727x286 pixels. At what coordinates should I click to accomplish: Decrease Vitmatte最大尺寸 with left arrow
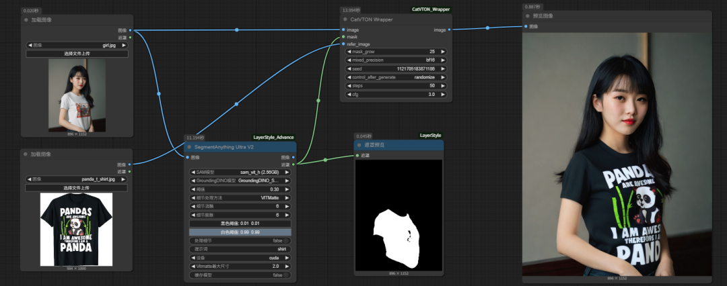pyautogui.click(x=193, y=267)
